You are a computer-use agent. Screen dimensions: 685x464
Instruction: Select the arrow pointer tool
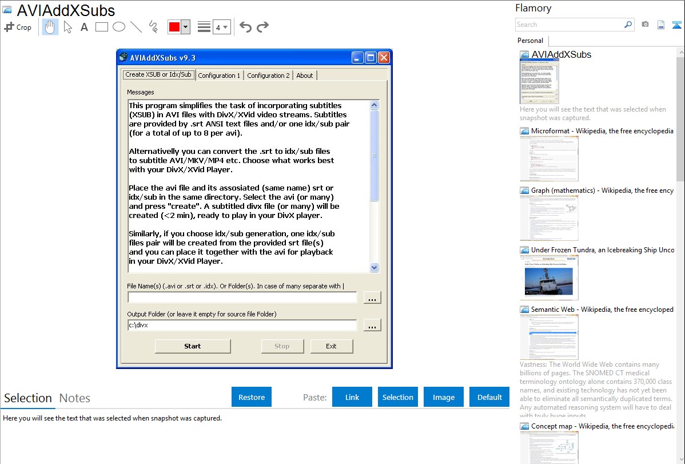(67, 27)
